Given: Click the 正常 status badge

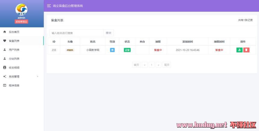Looking at the screenshot, I should click(127, 50).
